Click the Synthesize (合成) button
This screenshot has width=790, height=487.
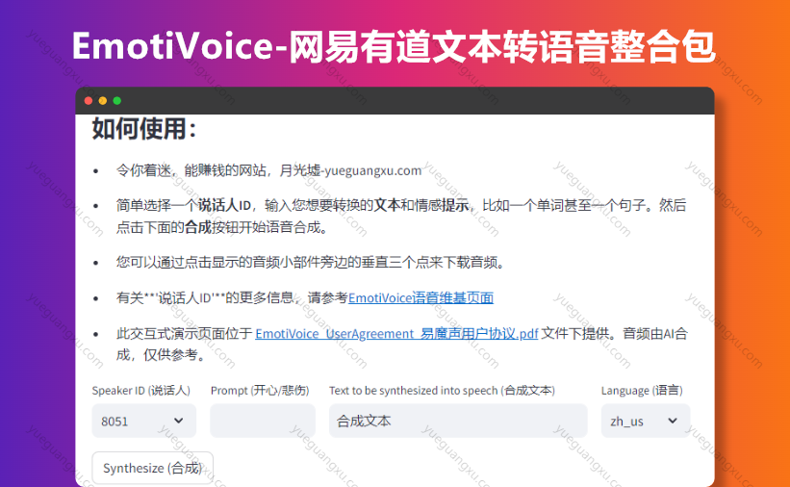[x=152, y=468]
